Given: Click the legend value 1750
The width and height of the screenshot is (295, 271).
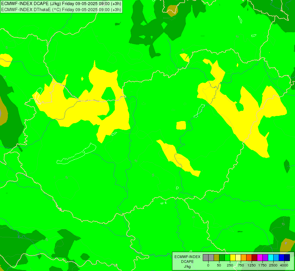Looking at the screenshot, I should 262,265.
